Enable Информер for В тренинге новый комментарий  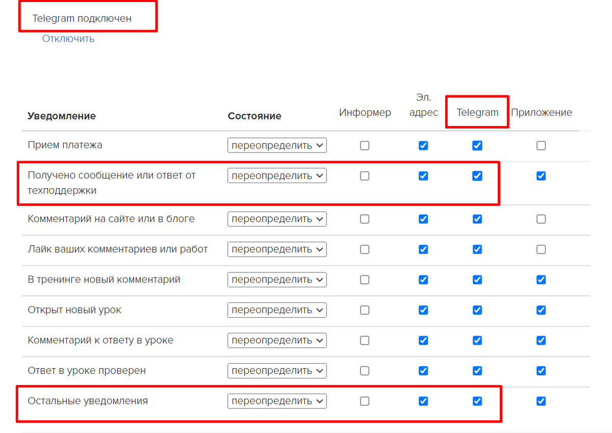pos(365,279)
